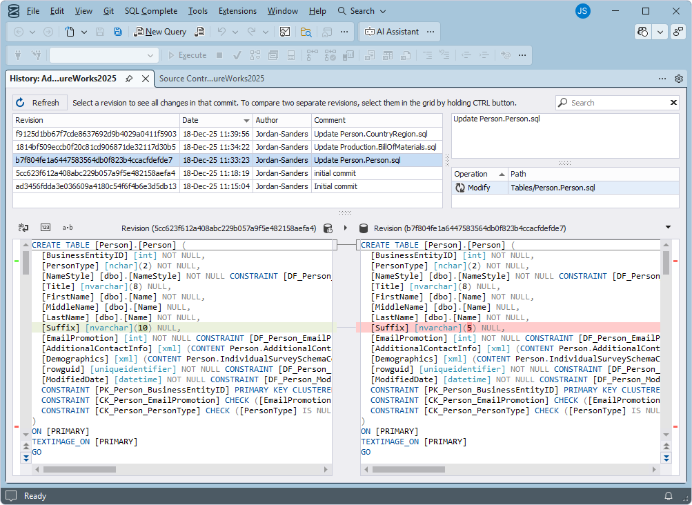Click the find in files folder icon
Viewport: 692px width, 505px height.
coord(306,32)
